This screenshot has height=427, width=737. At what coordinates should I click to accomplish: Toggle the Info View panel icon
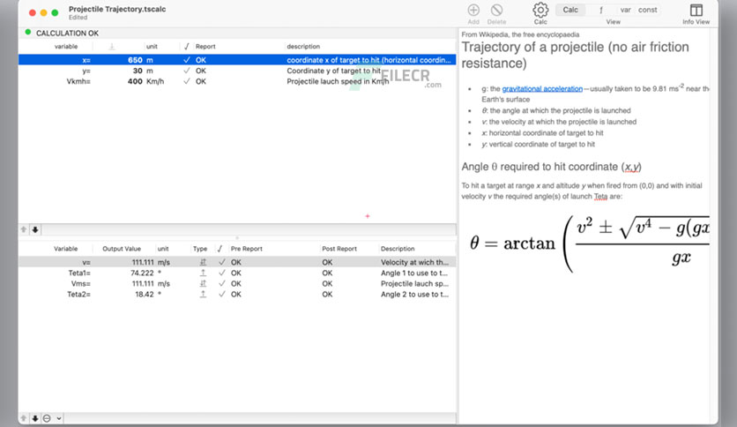[x=696, y=10]
